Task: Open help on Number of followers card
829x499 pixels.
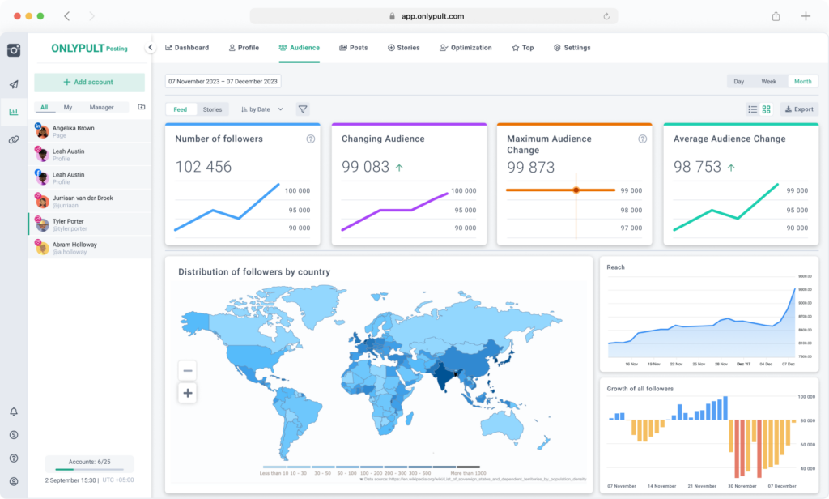Action: (x=308, y=139)
